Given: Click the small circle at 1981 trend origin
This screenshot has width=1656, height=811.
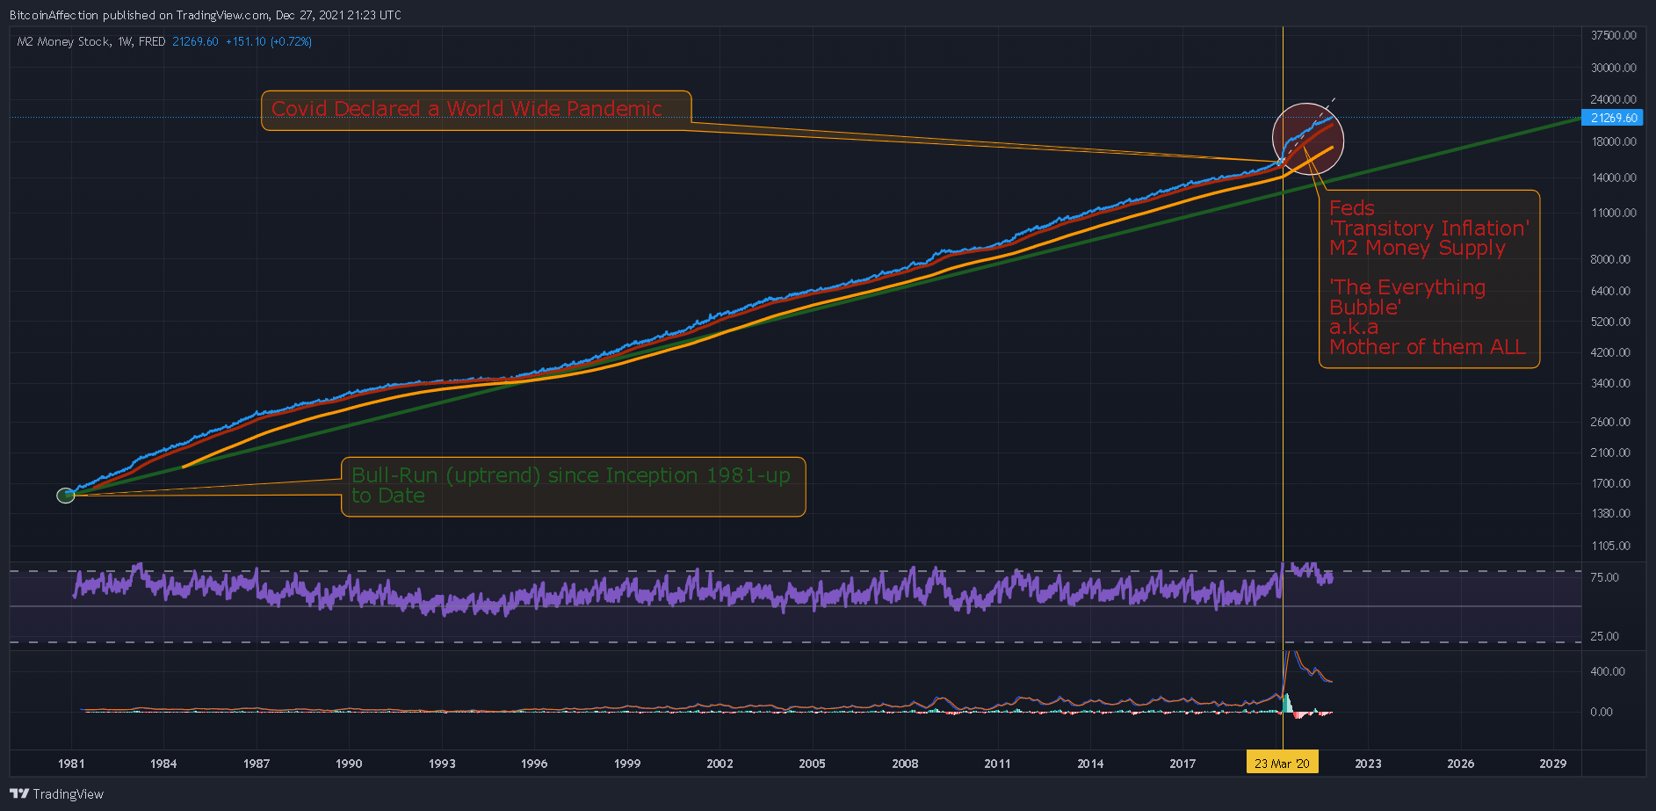Looking at the screenshot, I should (x=65, y=496).
